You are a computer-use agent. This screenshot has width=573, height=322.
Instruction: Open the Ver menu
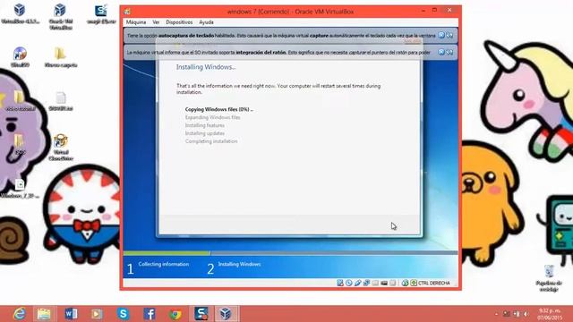156,22
